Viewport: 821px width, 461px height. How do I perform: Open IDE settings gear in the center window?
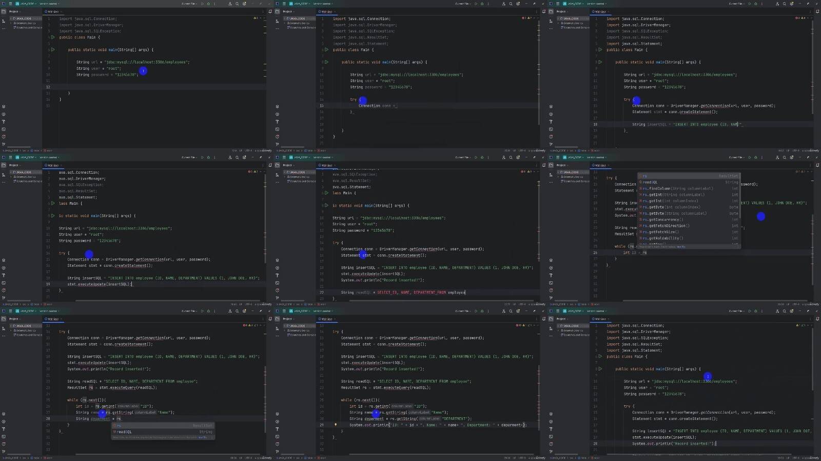coord(518,157)
